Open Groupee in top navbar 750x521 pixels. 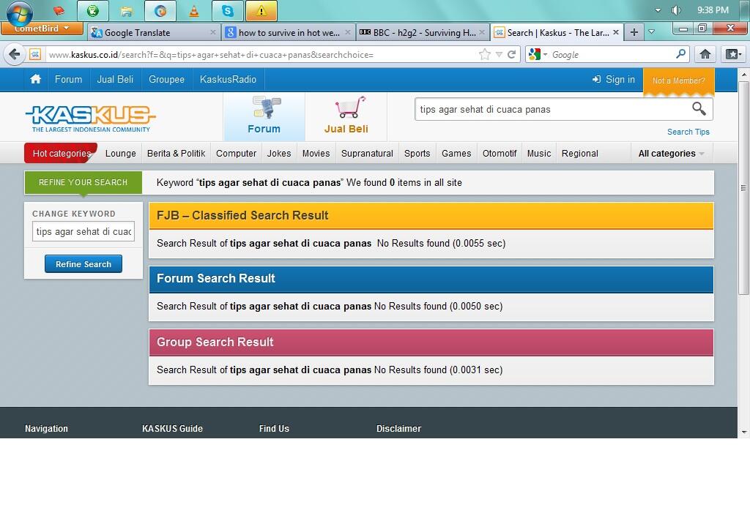click(166, 79)
